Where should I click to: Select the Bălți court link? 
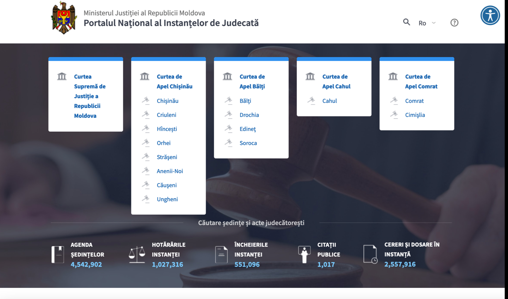245,101
